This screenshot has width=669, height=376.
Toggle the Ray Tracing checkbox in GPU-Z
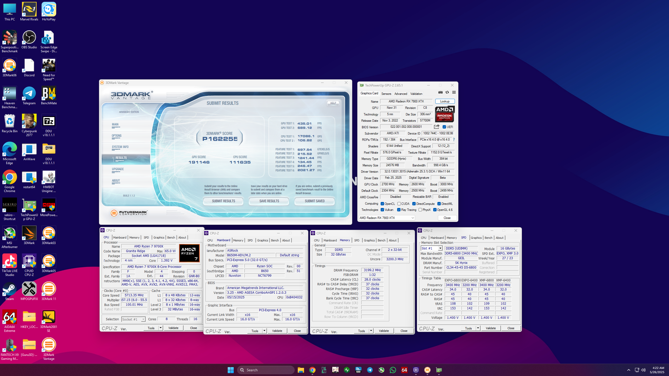point(399,210)
